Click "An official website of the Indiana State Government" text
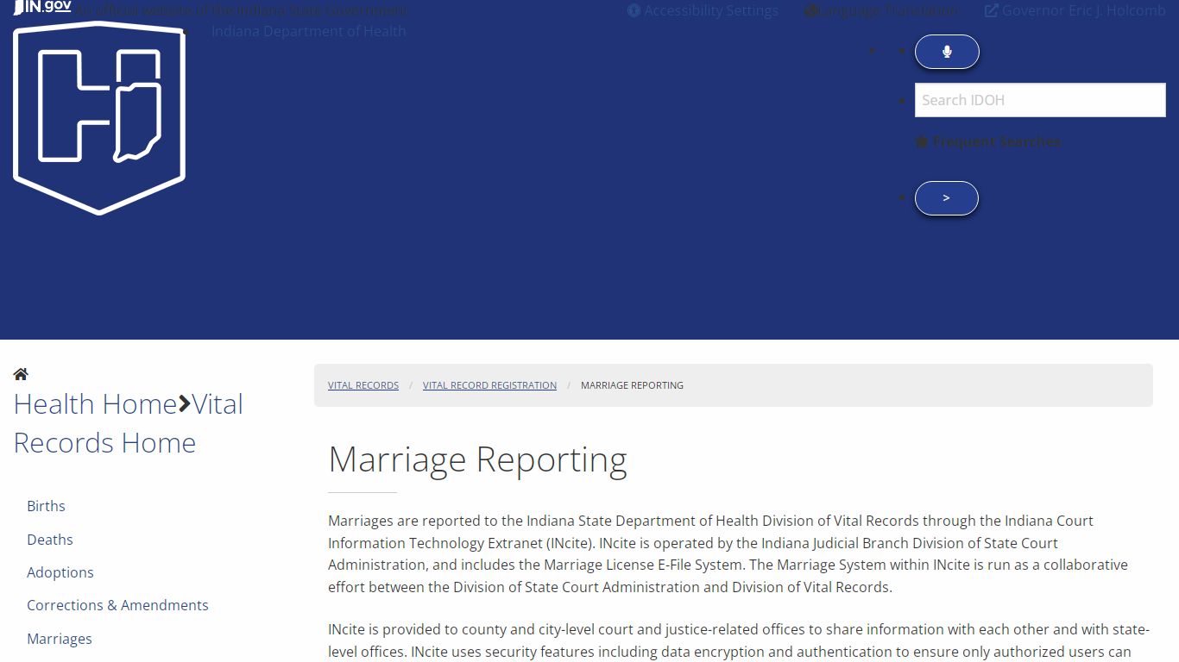This screenshot has width=1179, height=662. (x=241, y=10)
